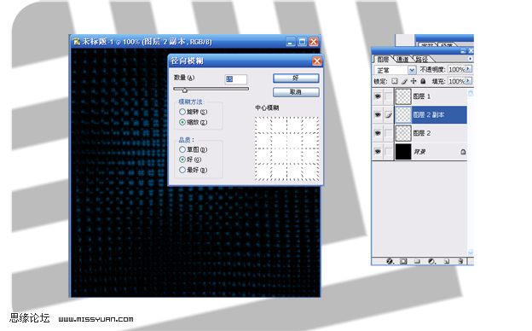Switch to the 路径 (Paths) tab

click(x=422, y=60)
